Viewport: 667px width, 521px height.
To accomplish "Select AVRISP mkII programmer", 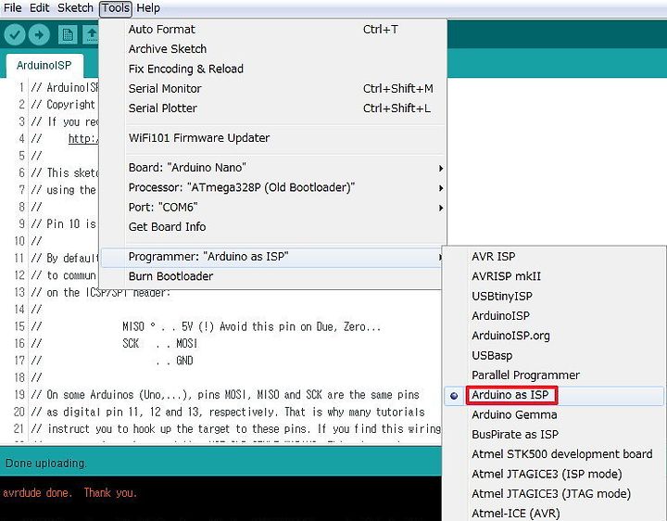I will click(x=554, y=276).
